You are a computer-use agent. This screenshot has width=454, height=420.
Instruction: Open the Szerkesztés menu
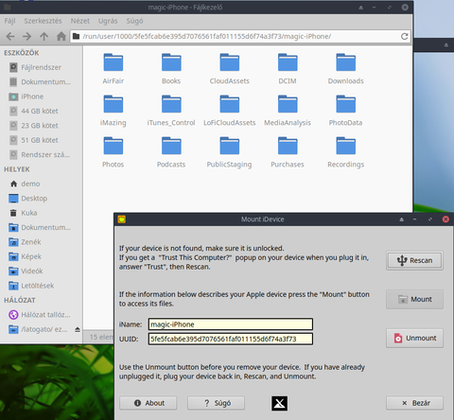[43, 21]
